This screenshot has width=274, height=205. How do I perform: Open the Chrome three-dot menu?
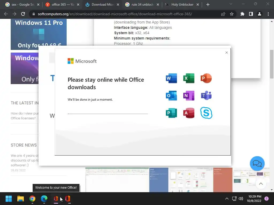coord(268,14)
